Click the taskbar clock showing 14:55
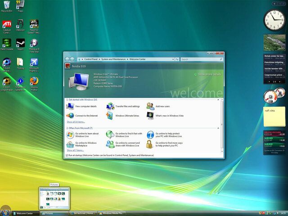Screen dimensions: 288x216 click(283, 213)
